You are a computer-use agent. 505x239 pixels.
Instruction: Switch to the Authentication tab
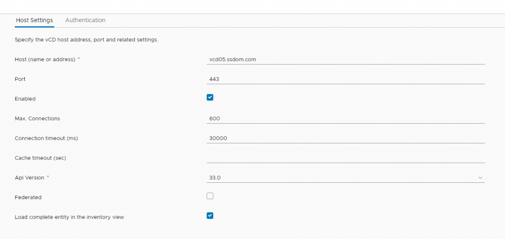pyautogui.click(x=85, y=20)
